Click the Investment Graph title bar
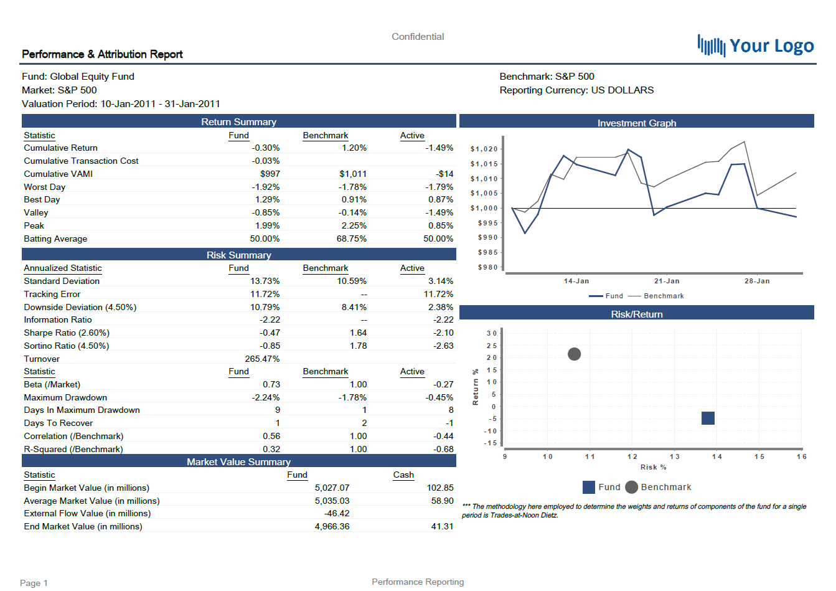Viewport: 836px width, 591px height. point(636,123)
